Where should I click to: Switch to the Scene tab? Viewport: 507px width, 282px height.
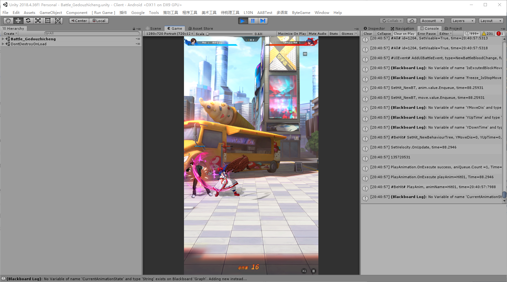(x=154, y=29)
